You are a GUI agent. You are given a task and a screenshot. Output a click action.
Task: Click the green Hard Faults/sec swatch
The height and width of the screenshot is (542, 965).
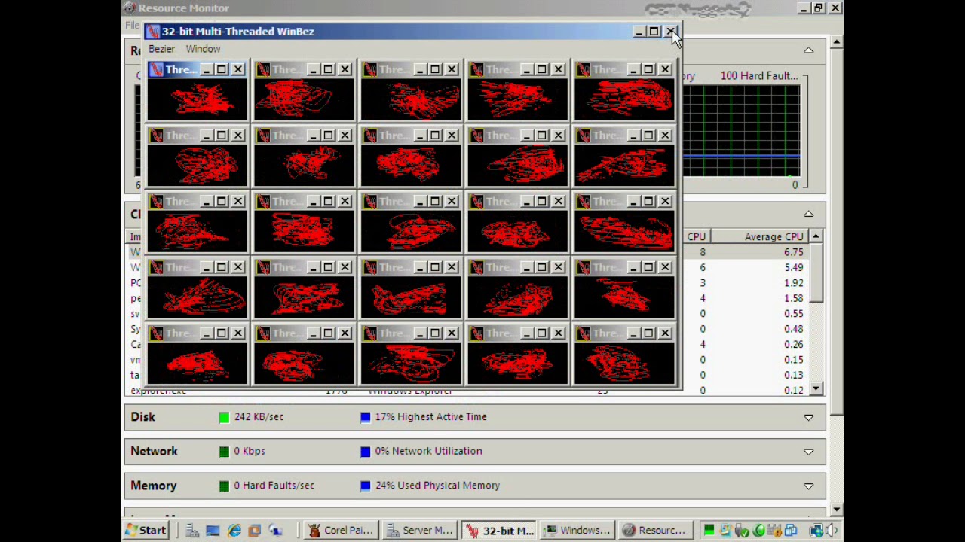(224, 486)
